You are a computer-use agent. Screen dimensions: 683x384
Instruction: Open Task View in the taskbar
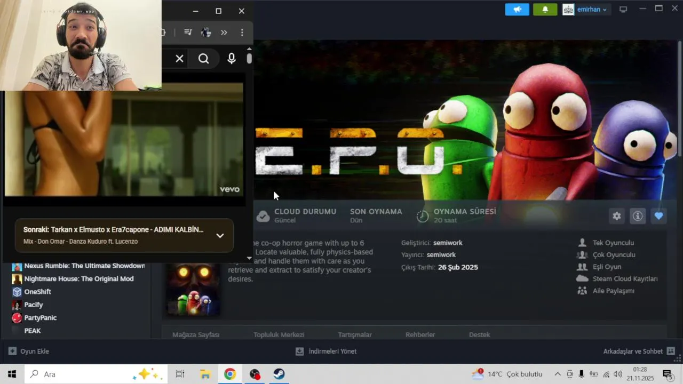coord(180,374)
